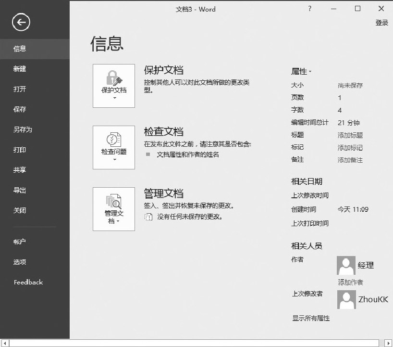Click the 登录 sign-in link
The width and height of the screenshot is (393, 347).
click(x=381, y=23)
